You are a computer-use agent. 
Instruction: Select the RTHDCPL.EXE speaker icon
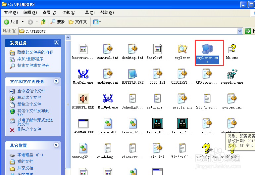point(83,99)
